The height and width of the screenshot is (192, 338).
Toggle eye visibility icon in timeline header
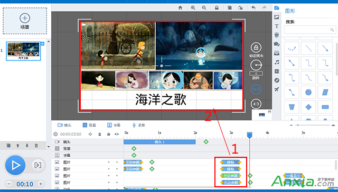coord(117,134)
